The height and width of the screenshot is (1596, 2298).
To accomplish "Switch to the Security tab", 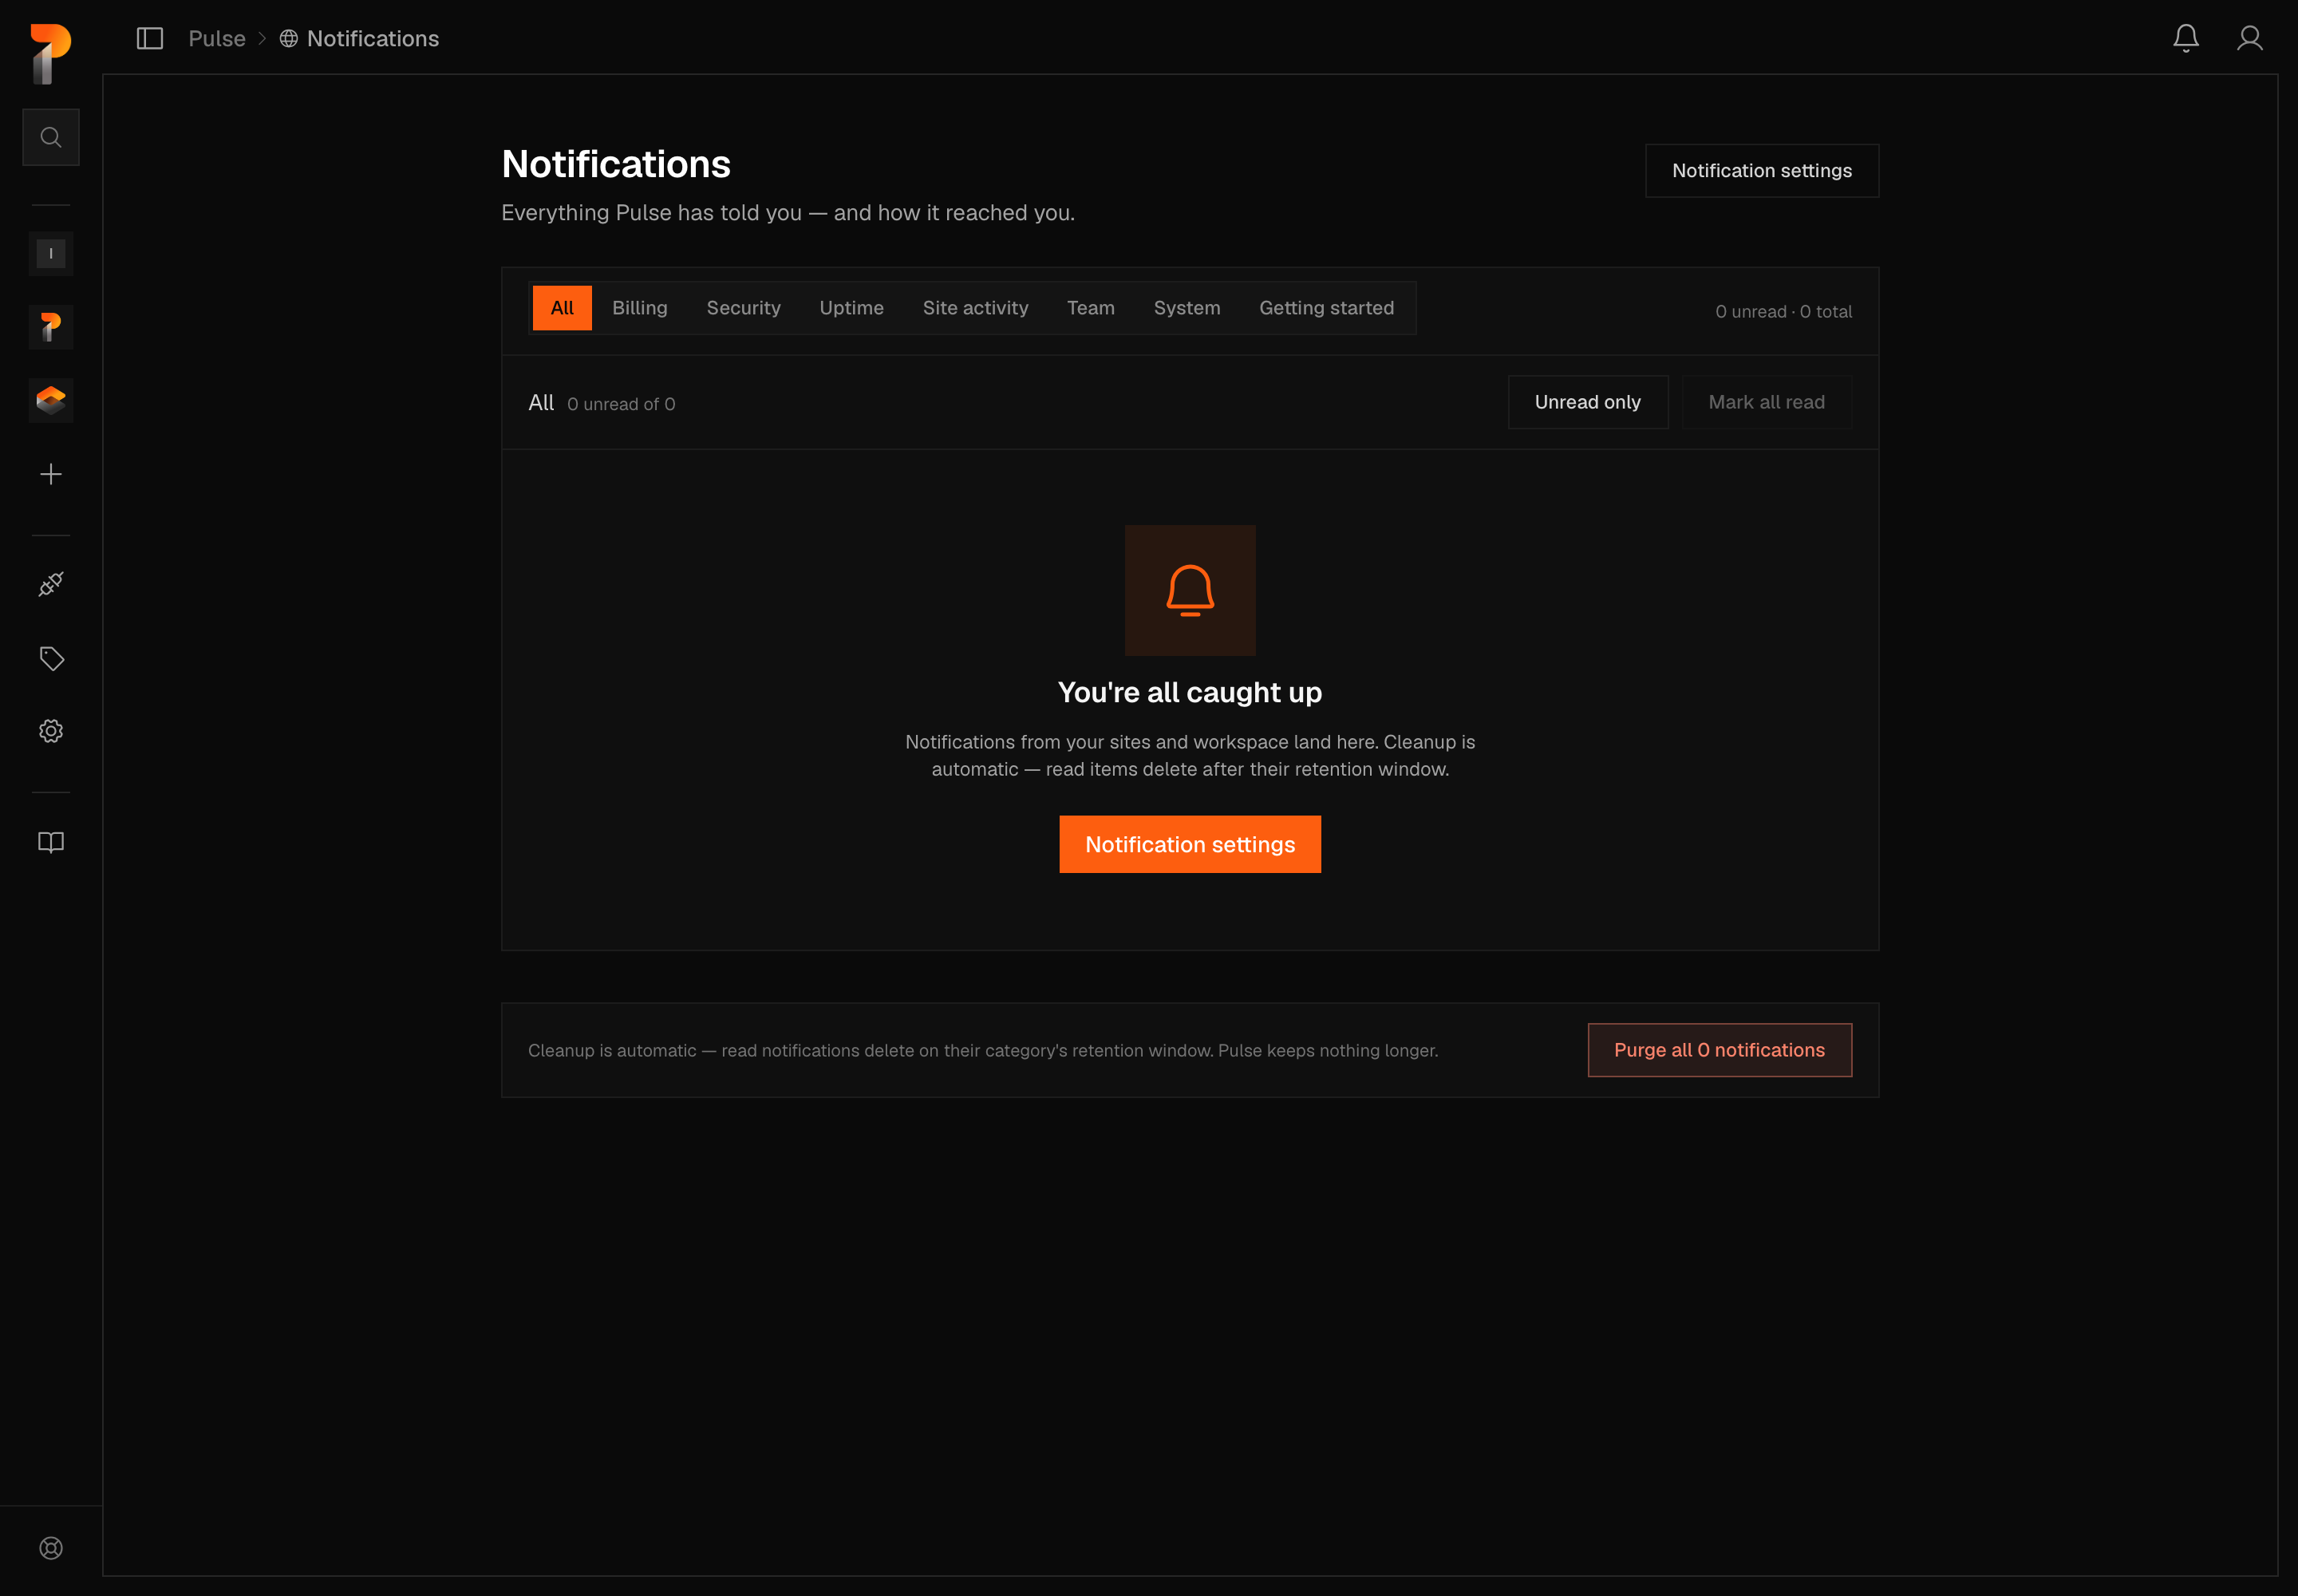I will point(744,308).
